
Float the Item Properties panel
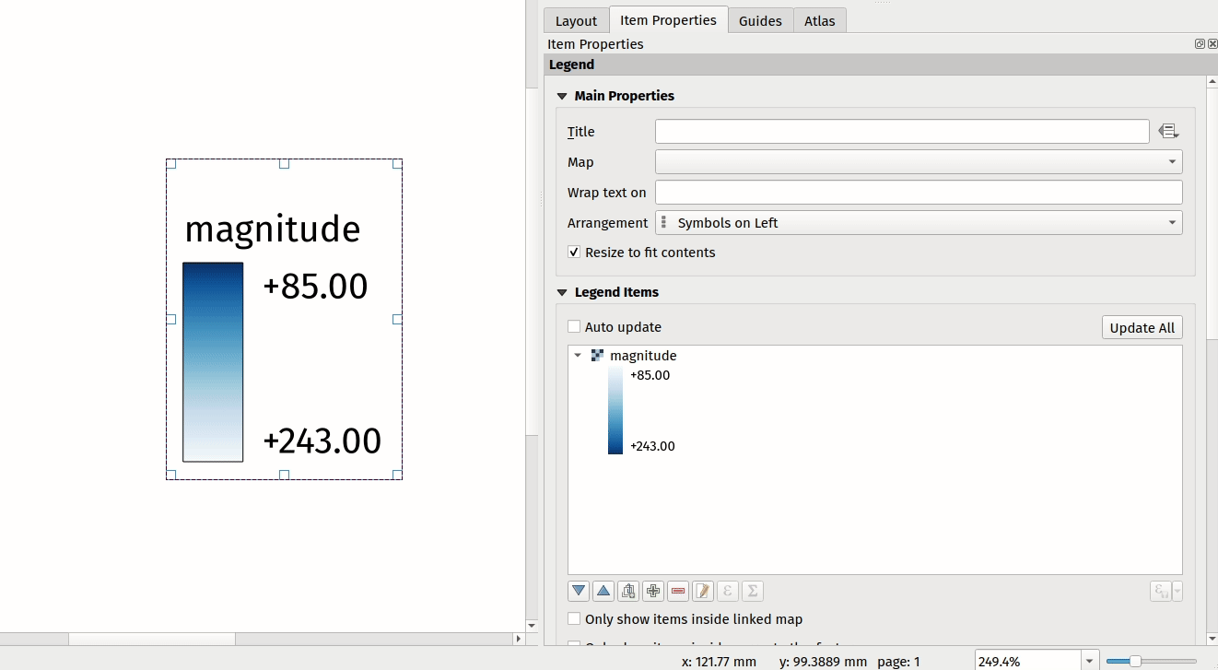1200,44
